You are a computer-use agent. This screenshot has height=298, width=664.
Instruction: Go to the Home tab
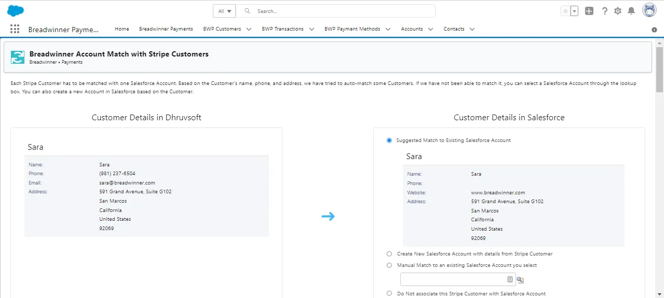[122, 29]
